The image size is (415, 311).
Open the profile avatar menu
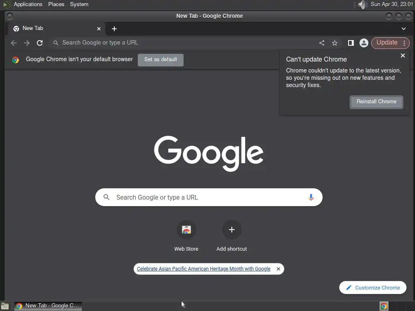364,43
